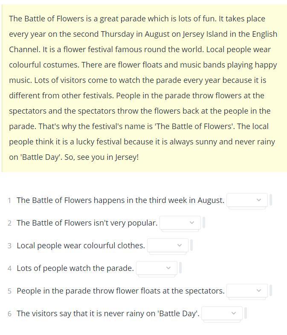
Task: Click the grey indicator bar after statement 6 dropdown
Action: (x=246, y=313)
